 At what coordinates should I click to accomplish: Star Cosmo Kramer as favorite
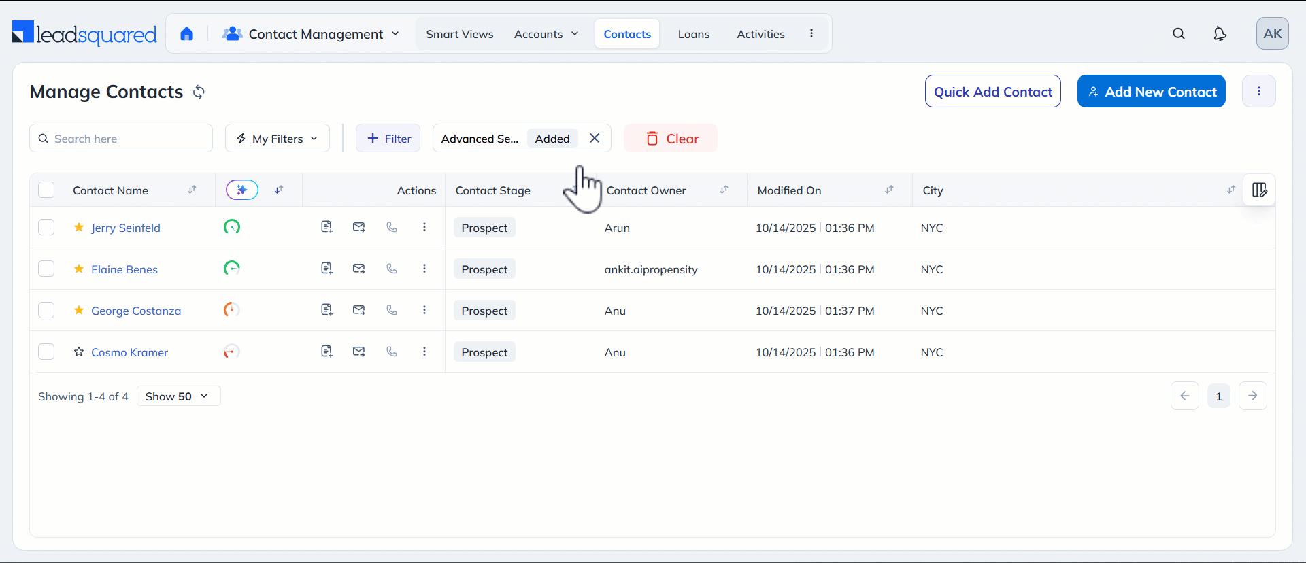click(79, 352)
